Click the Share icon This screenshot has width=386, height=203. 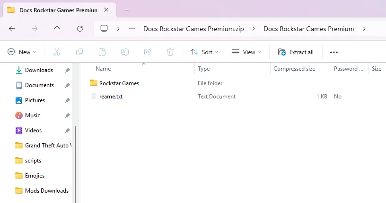coord(148,52)
